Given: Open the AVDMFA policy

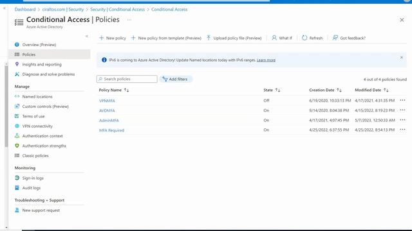Looking at the screenshot, I should coord(107,110).
